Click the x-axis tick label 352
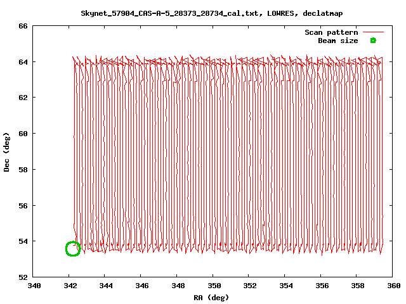Viewport: 406px width, 304px height. (250, 286)
